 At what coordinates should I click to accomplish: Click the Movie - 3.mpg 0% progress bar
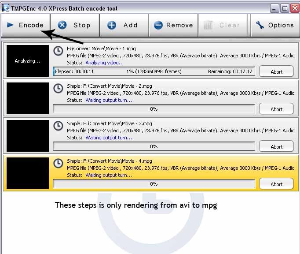[x=154, y=146]
